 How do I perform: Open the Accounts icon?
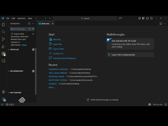tap(3, 92)
